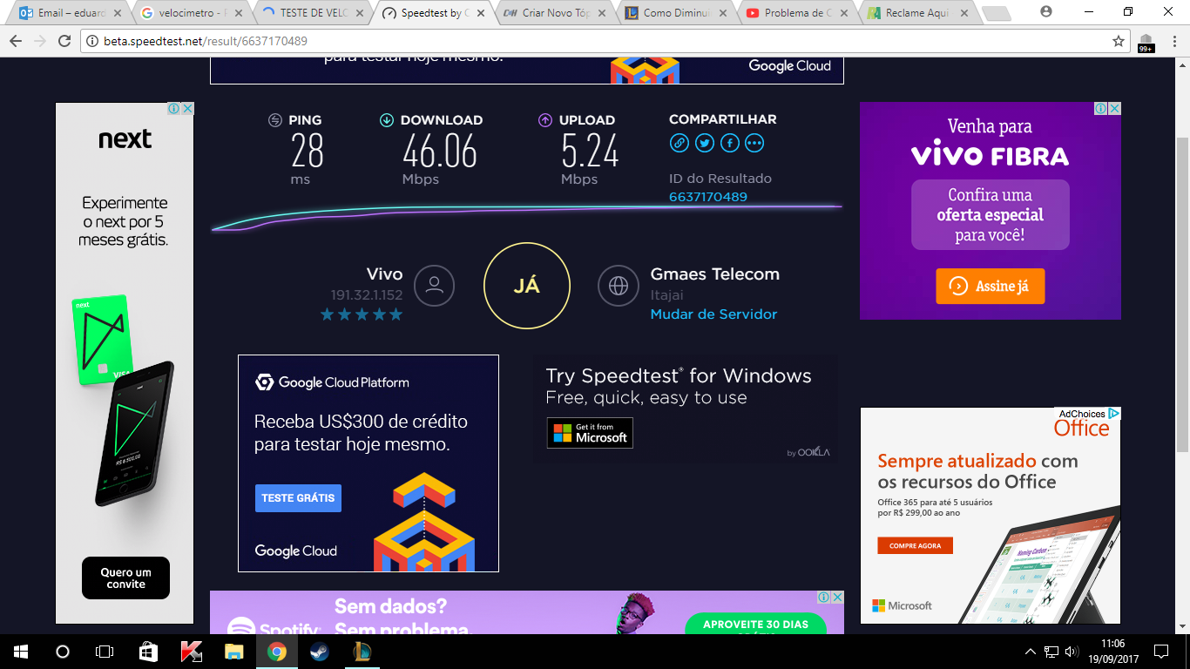Copy result link via share link icon
Viewport: 1190px width, 669px height.
click(680, 143)
